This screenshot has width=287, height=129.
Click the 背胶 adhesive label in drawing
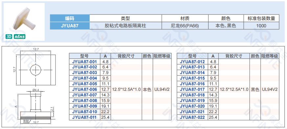[x=26, y=121]
